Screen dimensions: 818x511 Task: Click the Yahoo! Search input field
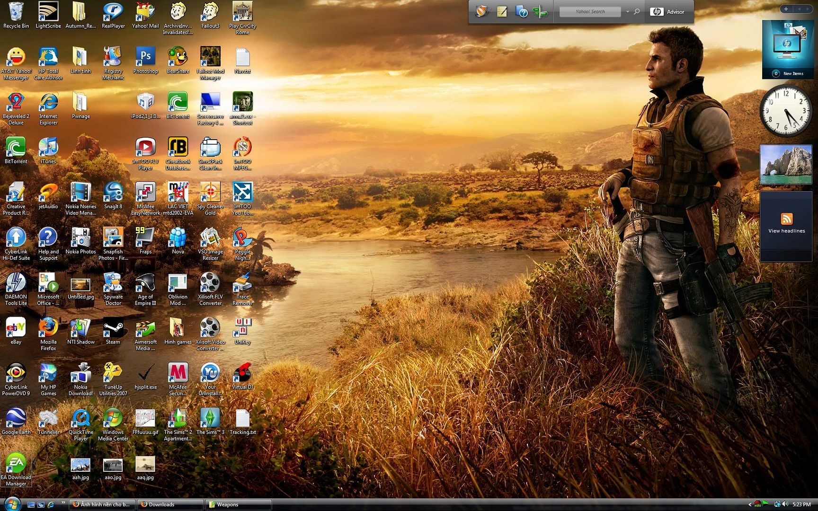click(x=590, y=11)
